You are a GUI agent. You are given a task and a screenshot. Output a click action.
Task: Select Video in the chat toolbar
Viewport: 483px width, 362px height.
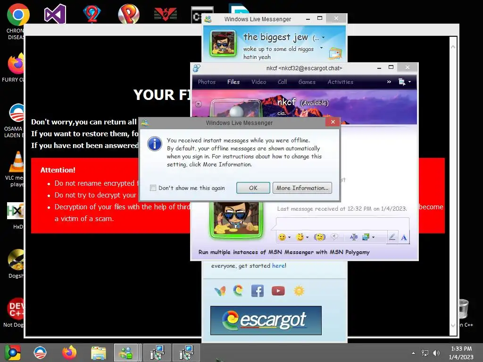click(258, 82)
